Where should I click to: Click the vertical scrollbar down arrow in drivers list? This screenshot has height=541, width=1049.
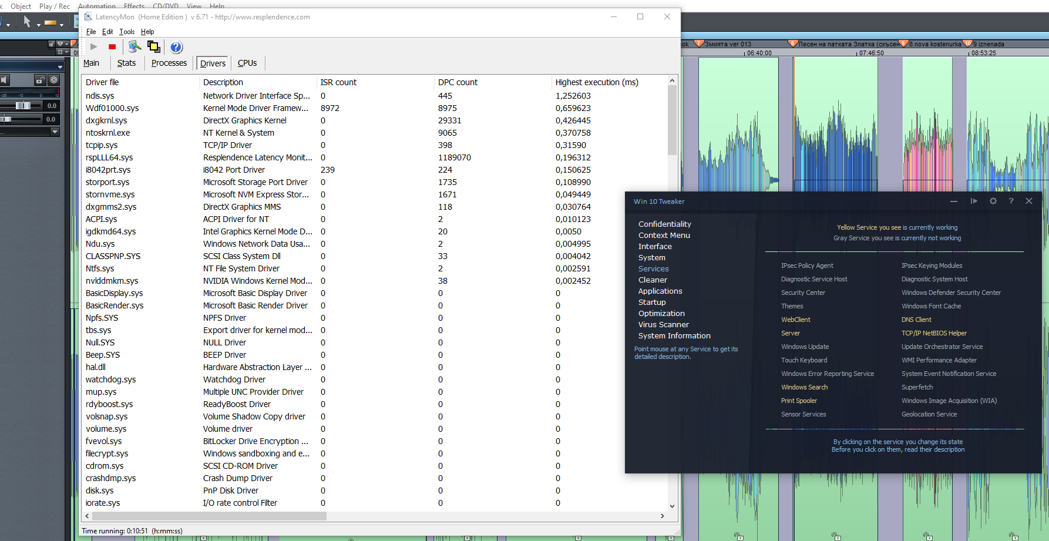click(x=672, y=506)
